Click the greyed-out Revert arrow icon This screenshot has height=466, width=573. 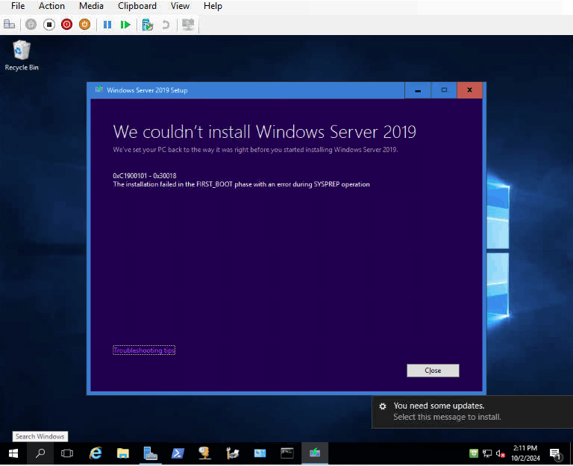click(166, 25)
